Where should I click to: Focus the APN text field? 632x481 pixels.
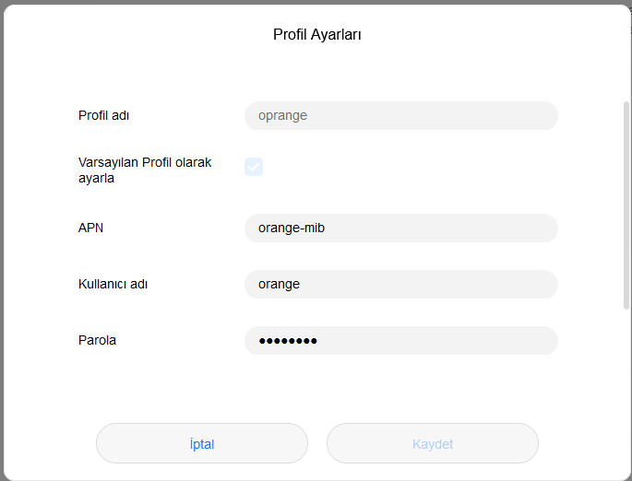click(x=400, y=229)
